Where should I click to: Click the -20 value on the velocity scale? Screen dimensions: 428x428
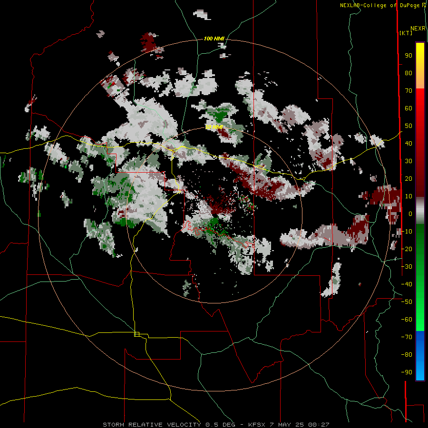(x=407, y=249)
